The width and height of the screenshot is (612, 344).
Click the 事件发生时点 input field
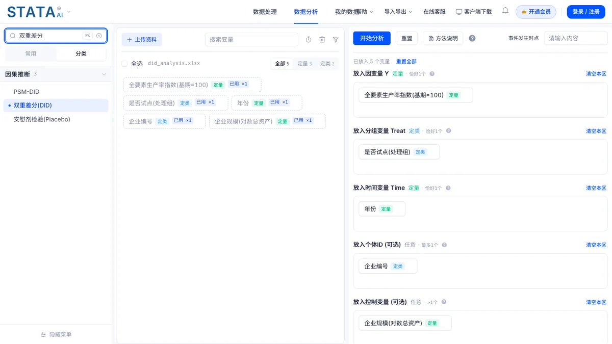[x=576, y=38]
